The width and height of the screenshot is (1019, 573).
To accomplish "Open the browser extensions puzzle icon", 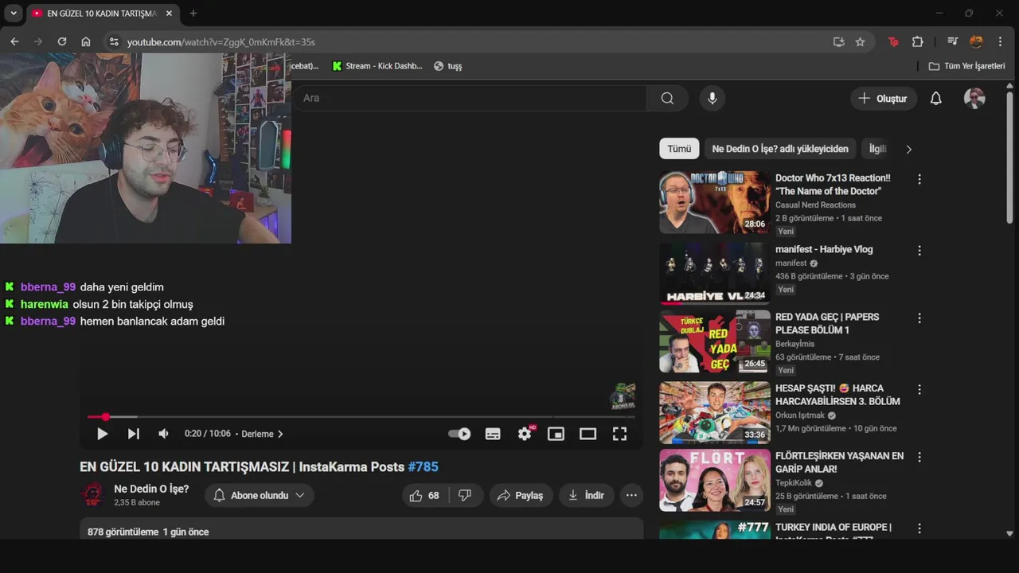I will (917, 41).
